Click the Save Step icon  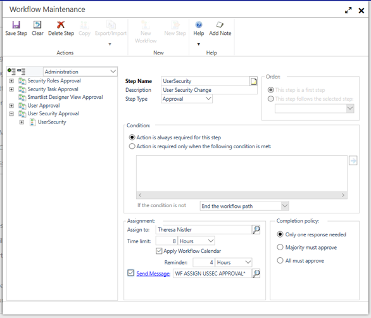(x=16, y=25)
